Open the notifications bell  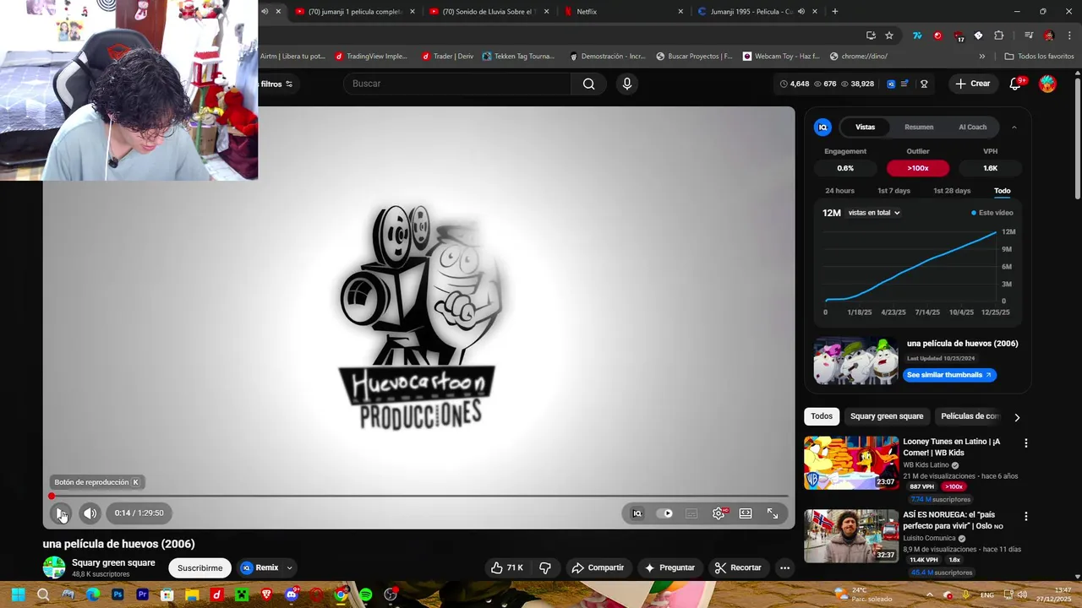coord(1016,84)
